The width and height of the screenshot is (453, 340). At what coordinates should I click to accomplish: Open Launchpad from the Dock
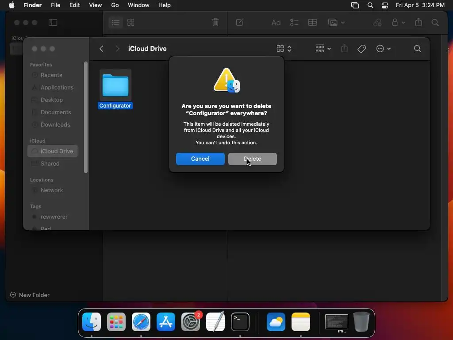(x=116, y=322)
